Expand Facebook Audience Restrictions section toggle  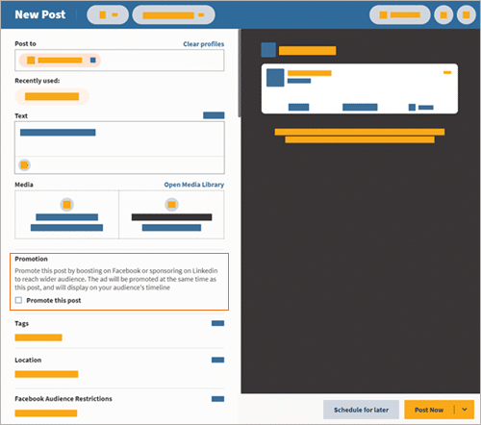[217, 399]
